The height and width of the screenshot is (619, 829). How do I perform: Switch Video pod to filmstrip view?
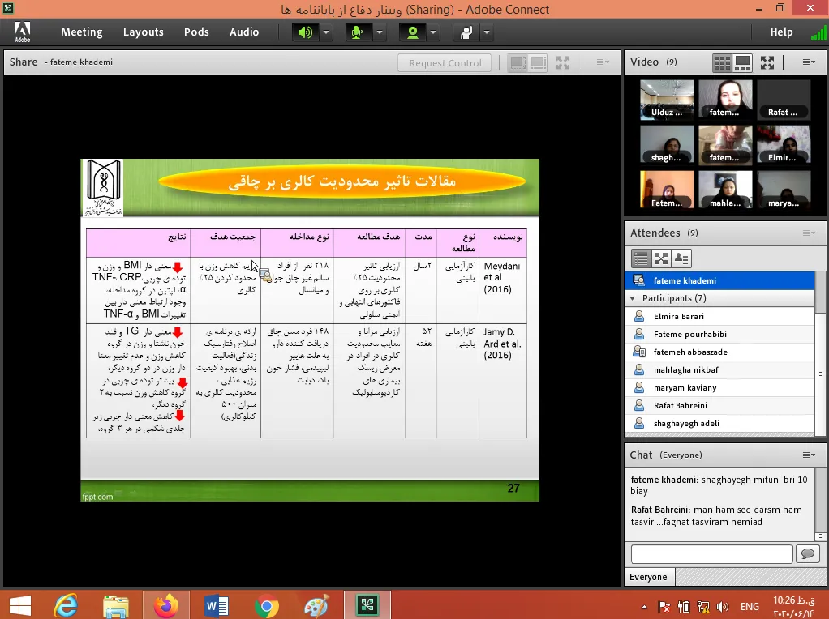(742, 62)
